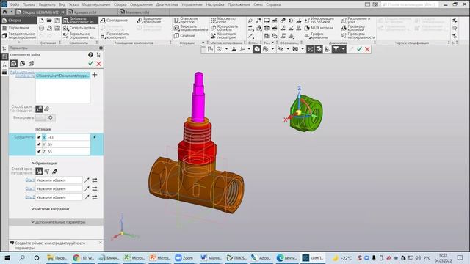The height and width of the screenshot is (264, 470).
Task: Toggle the pin beside Y coordinate
Action: pos(39,144)
